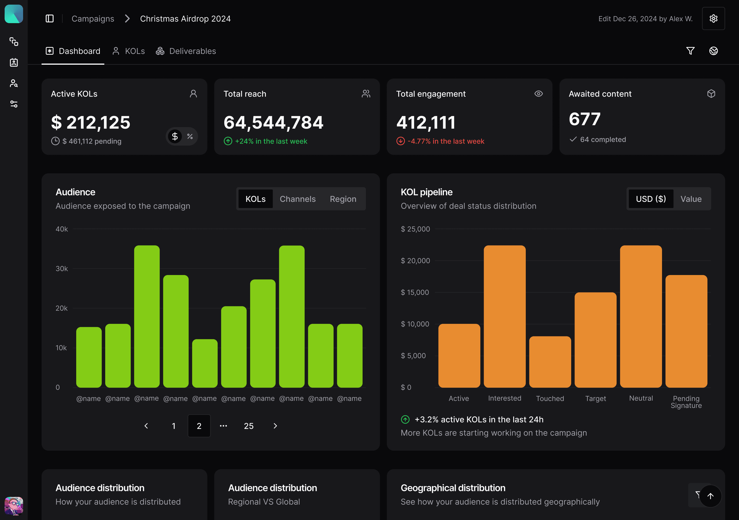Click cube icon on Awaited content card

711,94
